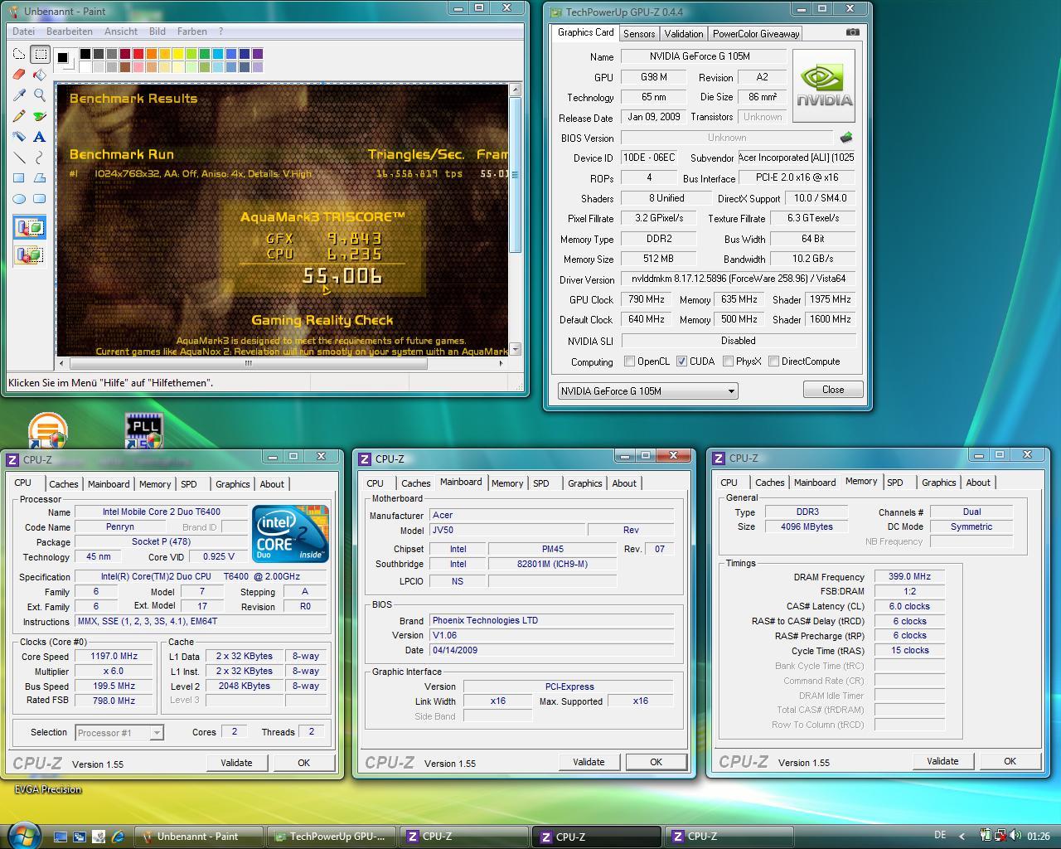1061x849 pixels.
Task: Select the Magnifier tool in Paint
Action: tap(40, 95)
